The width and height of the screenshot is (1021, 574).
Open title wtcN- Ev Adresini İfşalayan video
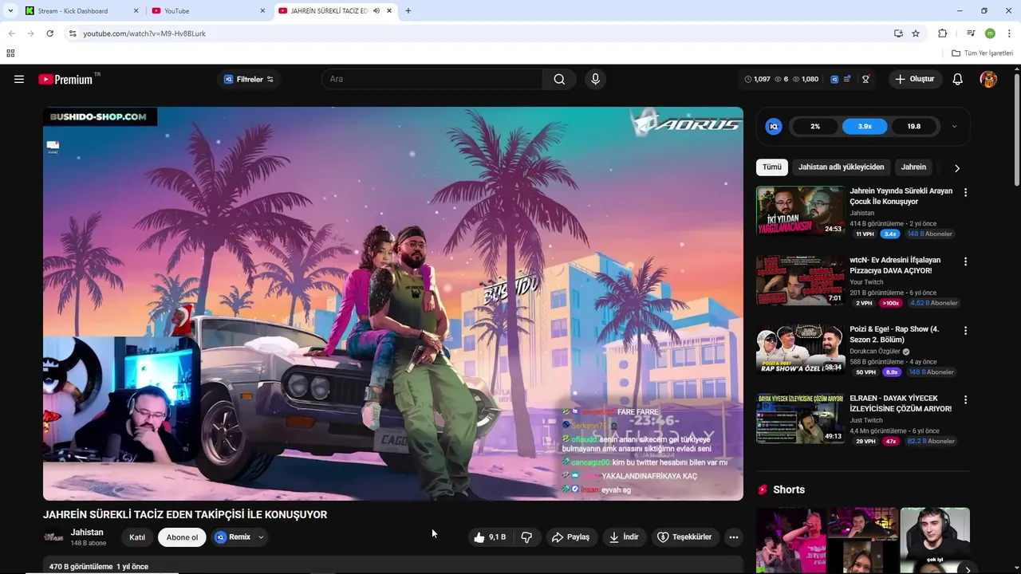coord(895,265)
